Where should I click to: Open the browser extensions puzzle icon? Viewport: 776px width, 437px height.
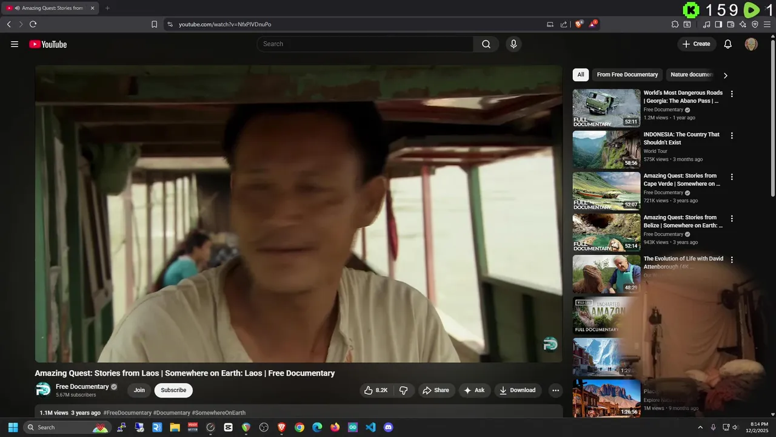(x=675, y=24)
